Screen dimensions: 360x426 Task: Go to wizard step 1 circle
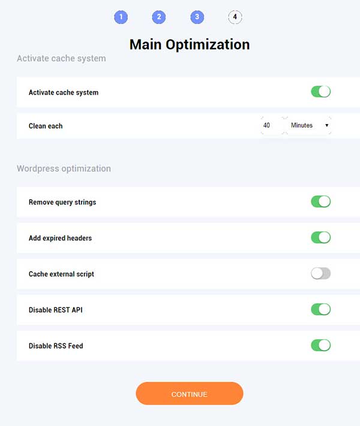(121, 17)
